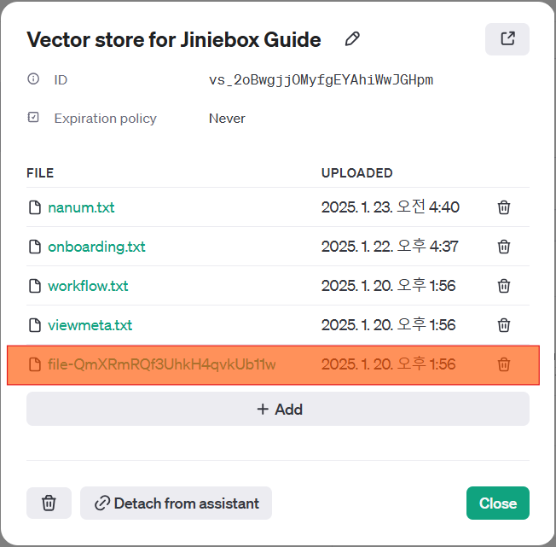Remove onboarding.txt with its trash icon
556x547 pixels.
[504, 247]
